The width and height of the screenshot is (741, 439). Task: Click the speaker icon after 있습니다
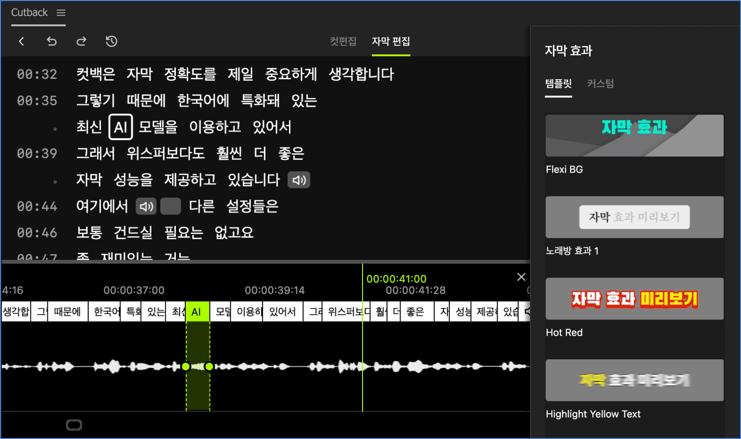click(x=299, y=180)
